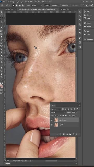Select the Clone Stamp tool
This screenshot has height=167, width=94.
coord(1,52)
